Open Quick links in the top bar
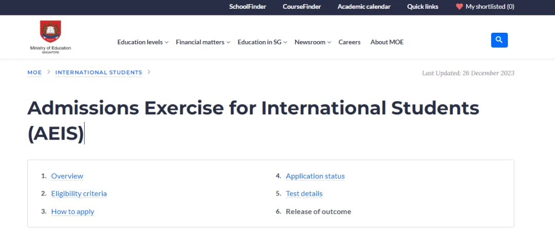This screenshot has width=555, height=239. coord(422,7)
